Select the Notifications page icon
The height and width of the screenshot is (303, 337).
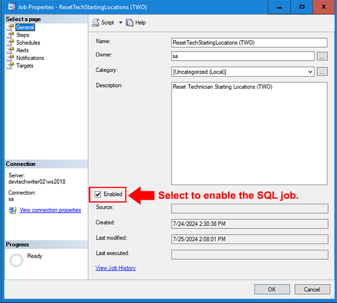pyautogui.click(x=11, y=58)
